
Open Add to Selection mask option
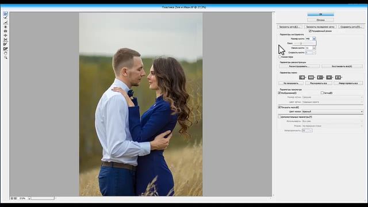(x=311, y=77)
